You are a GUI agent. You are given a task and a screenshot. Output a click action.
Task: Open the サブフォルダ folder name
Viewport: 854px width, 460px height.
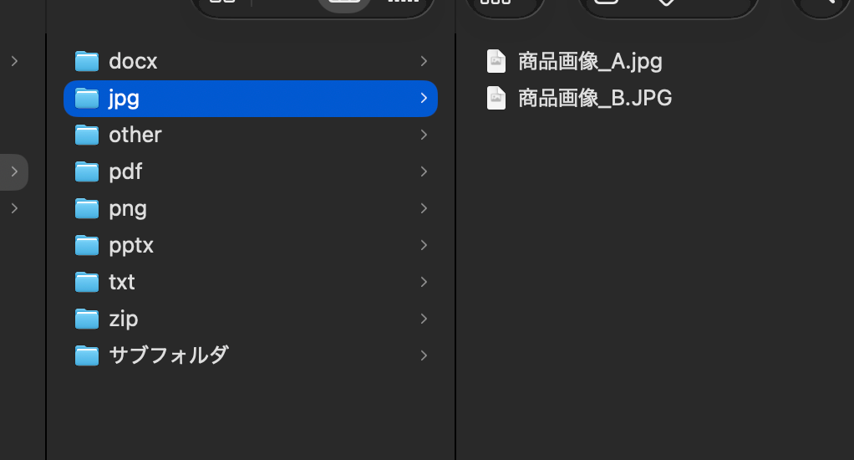tap(168, 355)
